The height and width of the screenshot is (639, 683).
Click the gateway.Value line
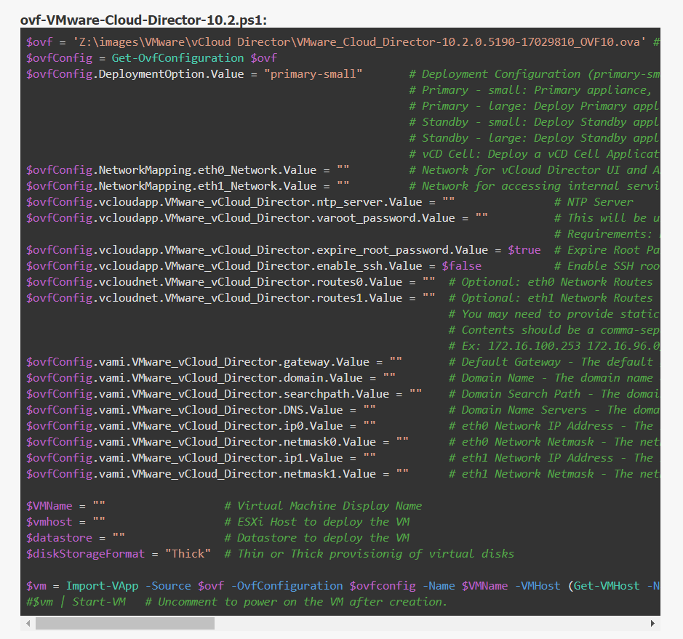[x=214, y=362]
